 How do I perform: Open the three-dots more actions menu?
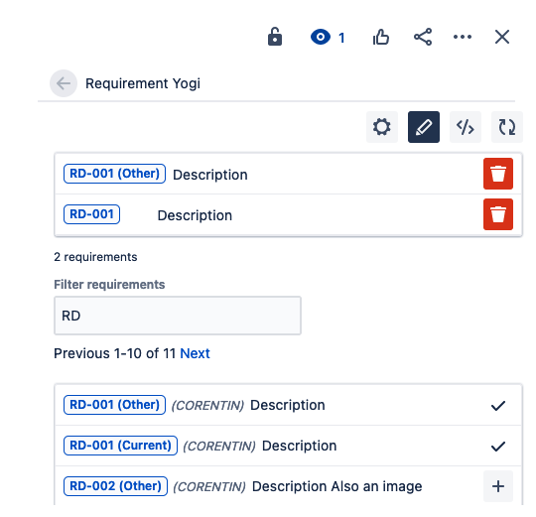tap(463, 37)
